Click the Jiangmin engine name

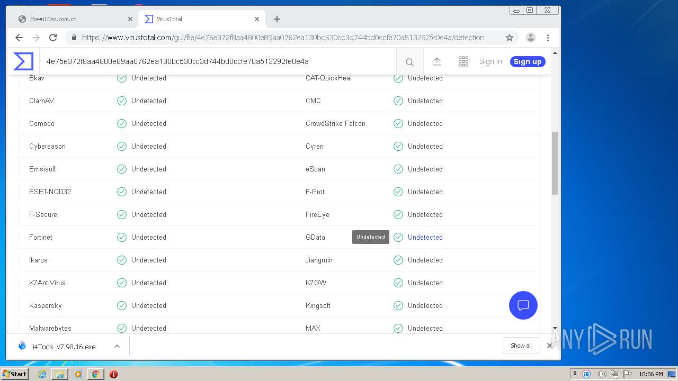(x=319, y=260)
